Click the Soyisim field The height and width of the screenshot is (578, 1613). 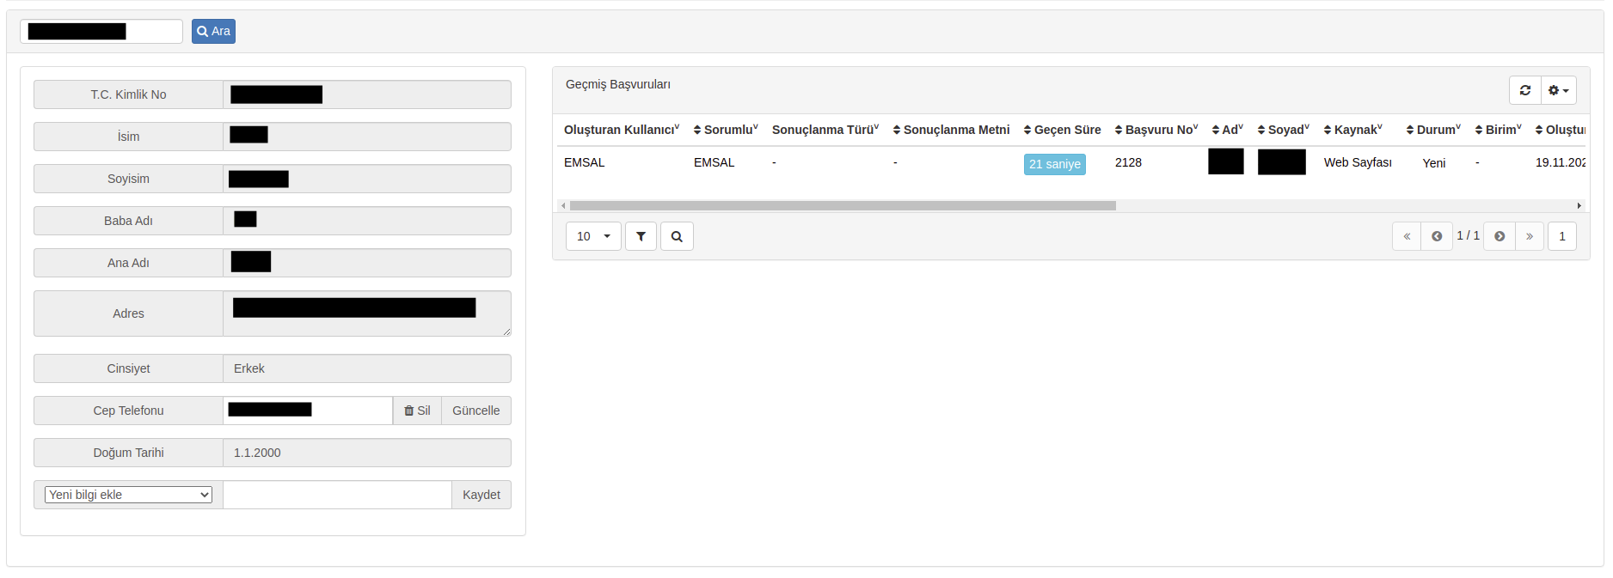point(367,179)
